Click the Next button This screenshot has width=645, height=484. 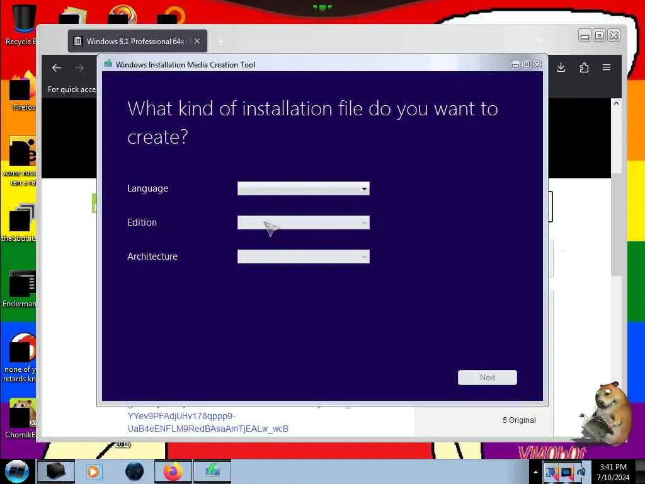[487, 377]
